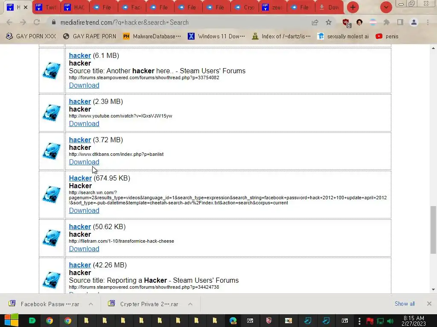
Task: Close the downloads bar
Action: [x=429, y=304]
